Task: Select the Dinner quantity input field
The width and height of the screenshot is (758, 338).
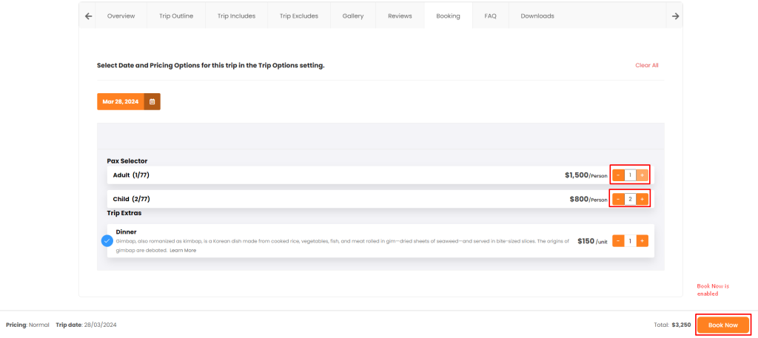Action: tap(630, 240)
